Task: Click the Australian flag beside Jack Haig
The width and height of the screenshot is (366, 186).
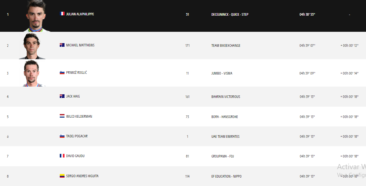Action: click(62, 96)
